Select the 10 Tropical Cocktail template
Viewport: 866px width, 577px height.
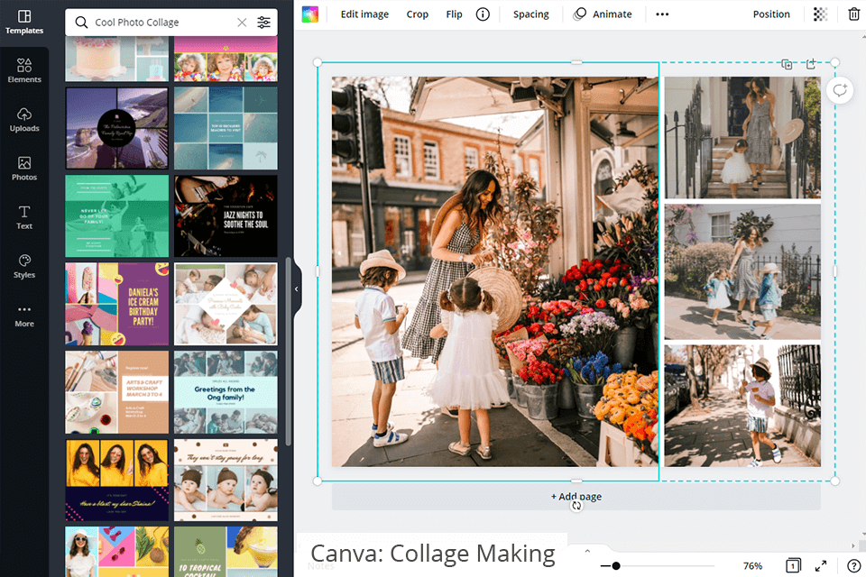tap(226, 552)
